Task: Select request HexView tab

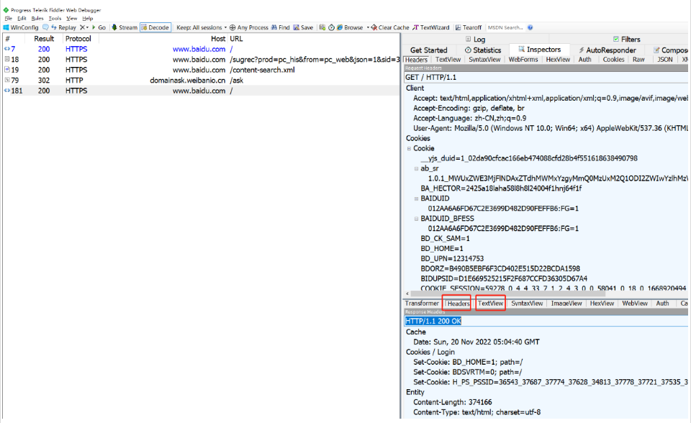Action: (x=558, y=60)
